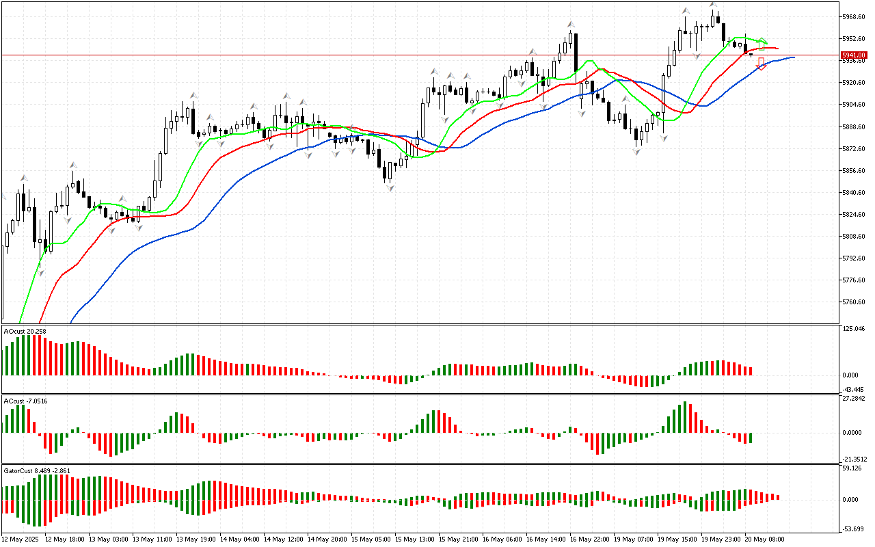Screen dimensions: 875x547
Task: Select the fractal arrow above the chart's highest candle
Action: click(713, 5)
